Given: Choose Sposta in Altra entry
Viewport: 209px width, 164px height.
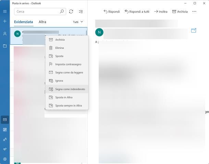Looking at the screenshot, I should [67, 97].
